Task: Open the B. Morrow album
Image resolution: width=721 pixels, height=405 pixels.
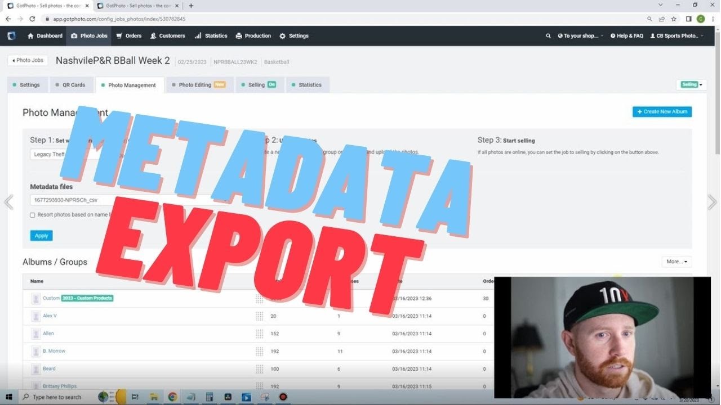Action: pyautogui.click(x=54, y=351)
